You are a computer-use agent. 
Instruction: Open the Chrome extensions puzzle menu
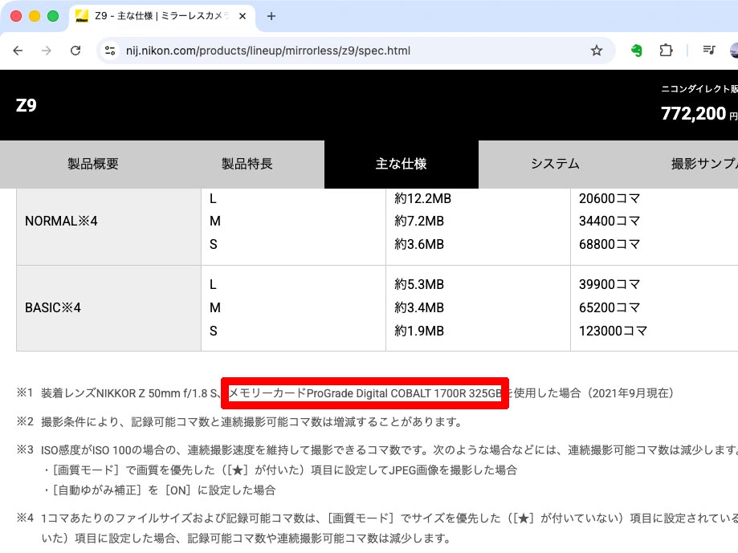(667, 50)
